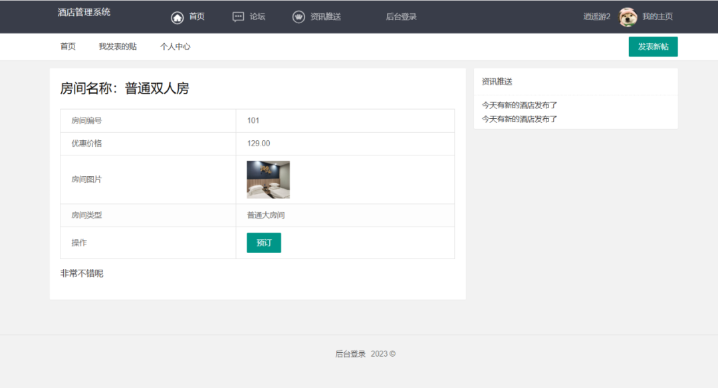Open first 今天有新的酒店发布了 news item
Image resolution: width=718 pixels, height=388 pixels.
[x=519, y=105]
